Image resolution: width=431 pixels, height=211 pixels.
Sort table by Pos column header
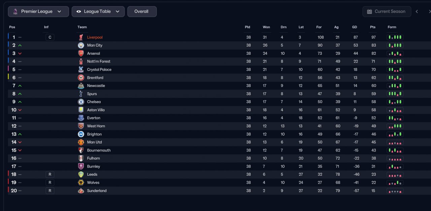coord(12,27)
